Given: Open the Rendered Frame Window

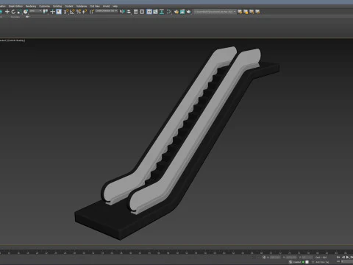Looking at the screenshot, I should tap(182, 12).
